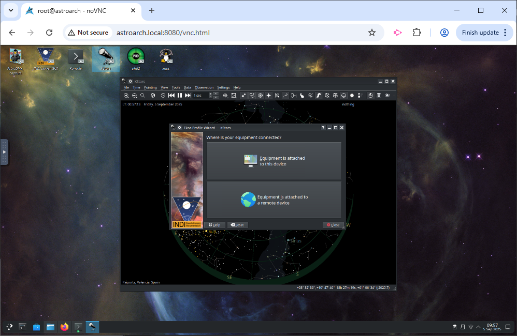This screenshot has width=517, height=336.
Task: Click the wizard's question mark help button
Action: (323, 128)
